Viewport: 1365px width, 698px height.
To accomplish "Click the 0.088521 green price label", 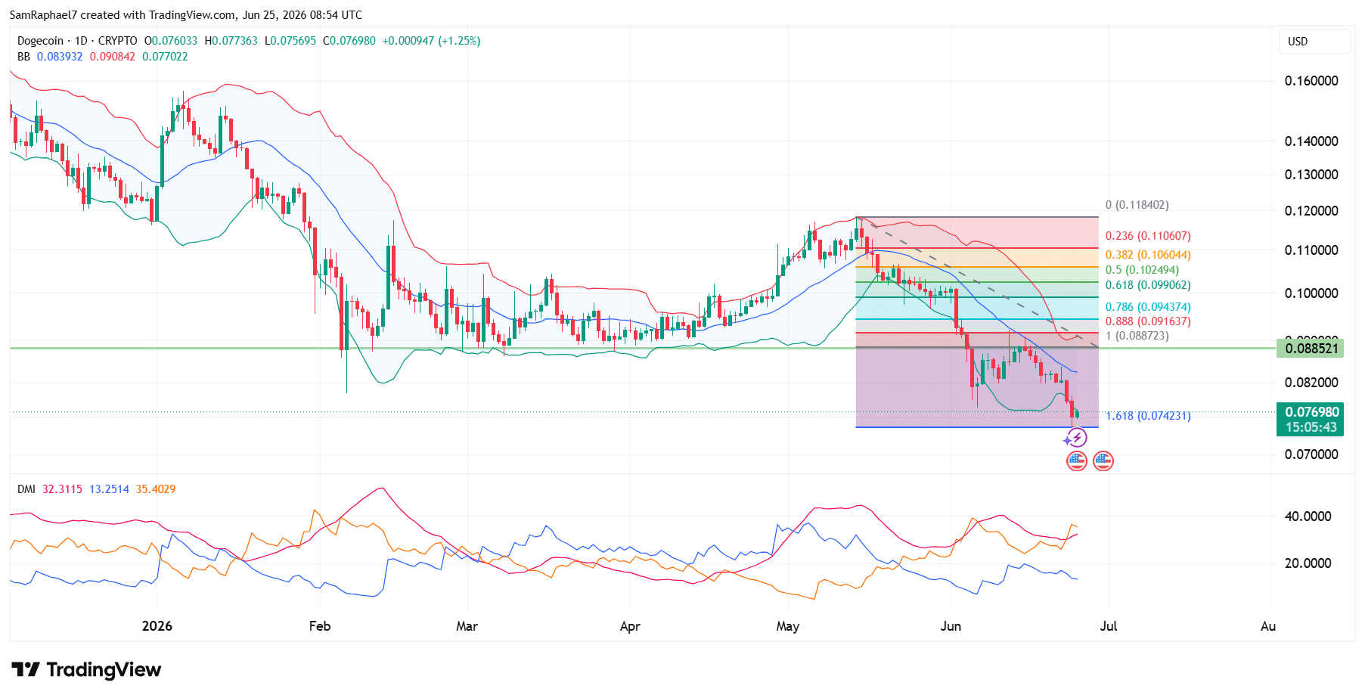I will click(x=1310, y=349).
